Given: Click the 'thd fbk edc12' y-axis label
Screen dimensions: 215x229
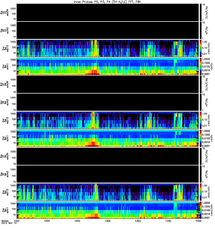Looking at the screenshot, I should [x=5, y=120].
